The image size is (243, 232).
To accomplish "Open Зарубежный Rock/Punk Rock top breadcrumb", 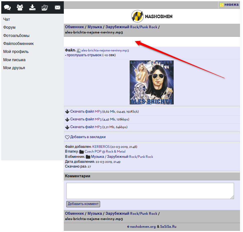I will (x=131, y=27).
